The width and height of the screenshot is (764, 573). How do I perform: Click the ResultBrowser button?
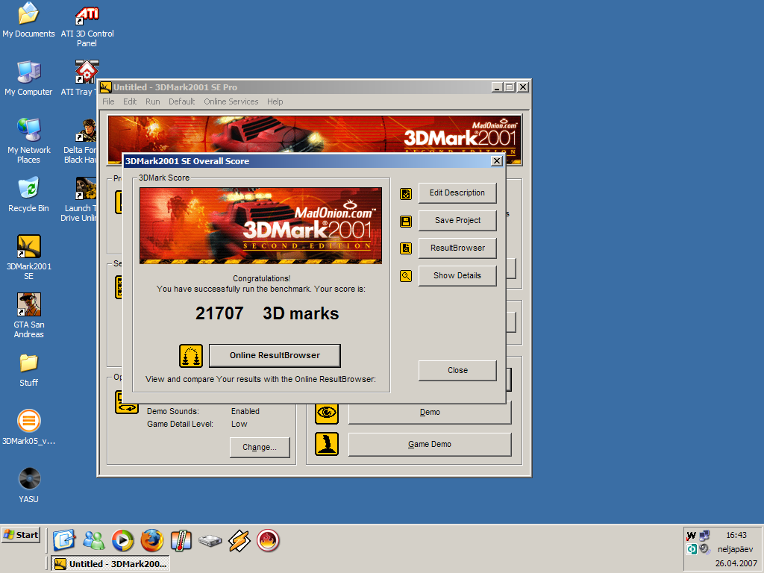(457, 248)
